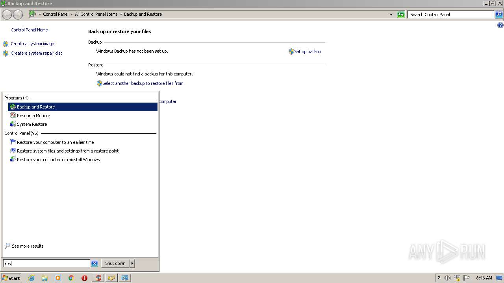The height and width of the screenshot is (283, 504).
Task: Pick Restore your computer or reinstall Windows
Action: (83, 160)
